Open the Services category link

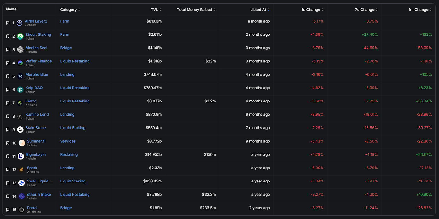68,141
